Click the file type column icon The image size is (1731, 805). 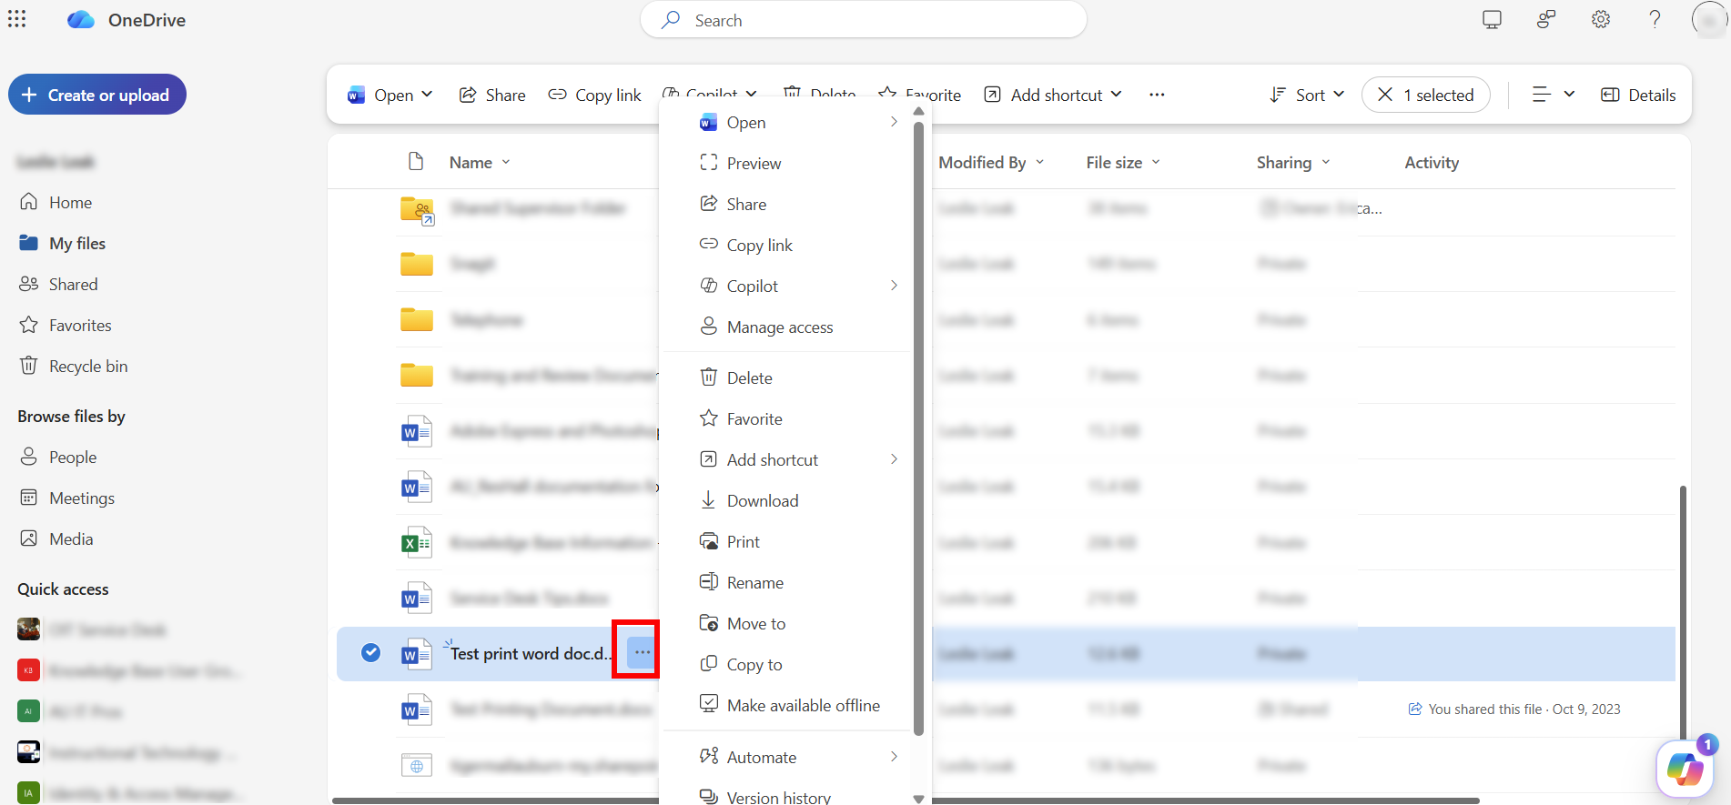tap(416, 162)
